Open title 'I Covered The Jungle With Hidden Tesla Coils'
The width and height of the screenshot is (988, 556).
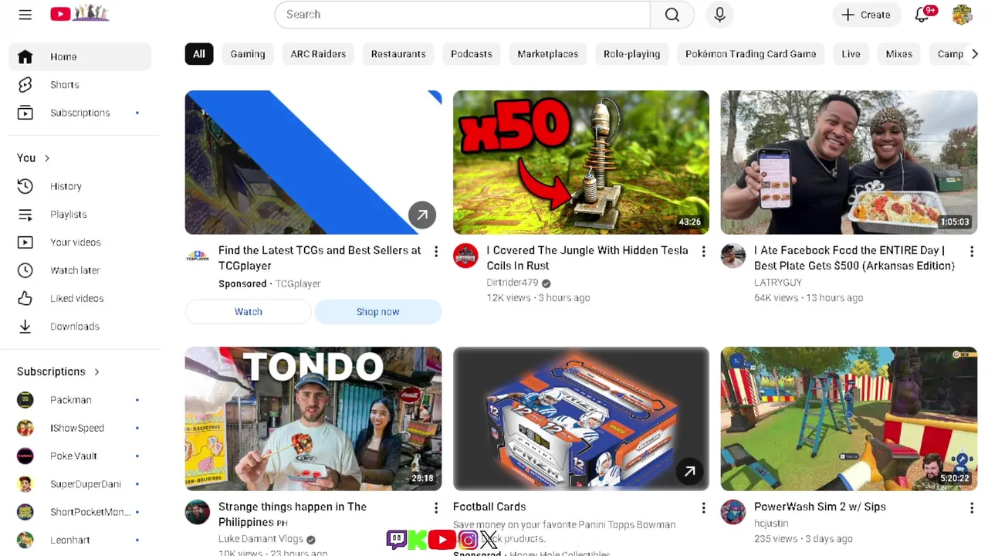pyautogui.click(x=587, y=258)
